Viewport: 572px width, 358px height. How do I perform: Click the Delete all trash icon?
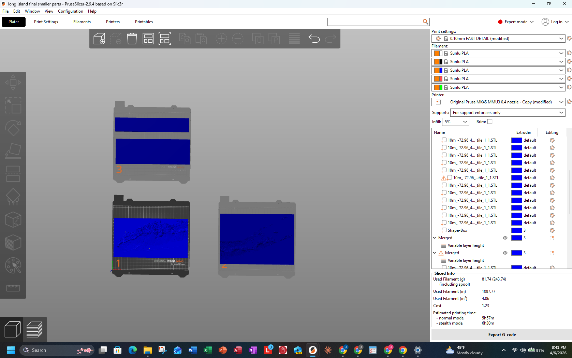[x=132, y=39]
